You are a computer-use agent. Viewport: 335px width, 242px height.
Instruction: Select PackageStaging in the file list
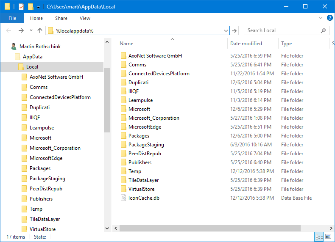coord(146,145)
